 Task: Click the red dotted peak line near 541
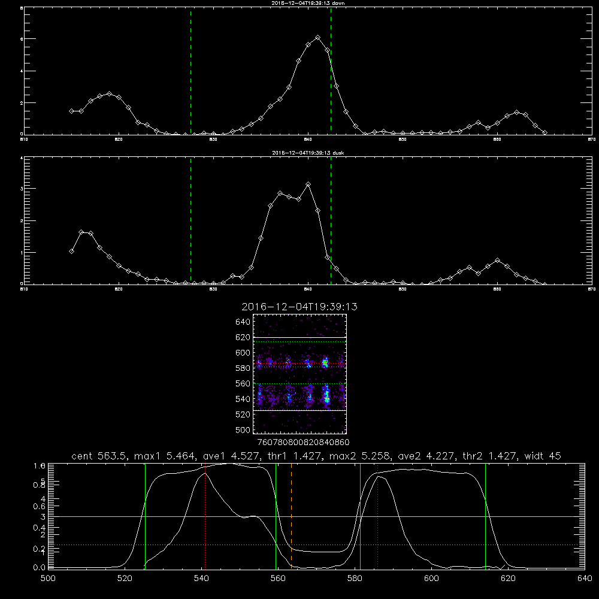pyautogui.click(x=205, y=516)
